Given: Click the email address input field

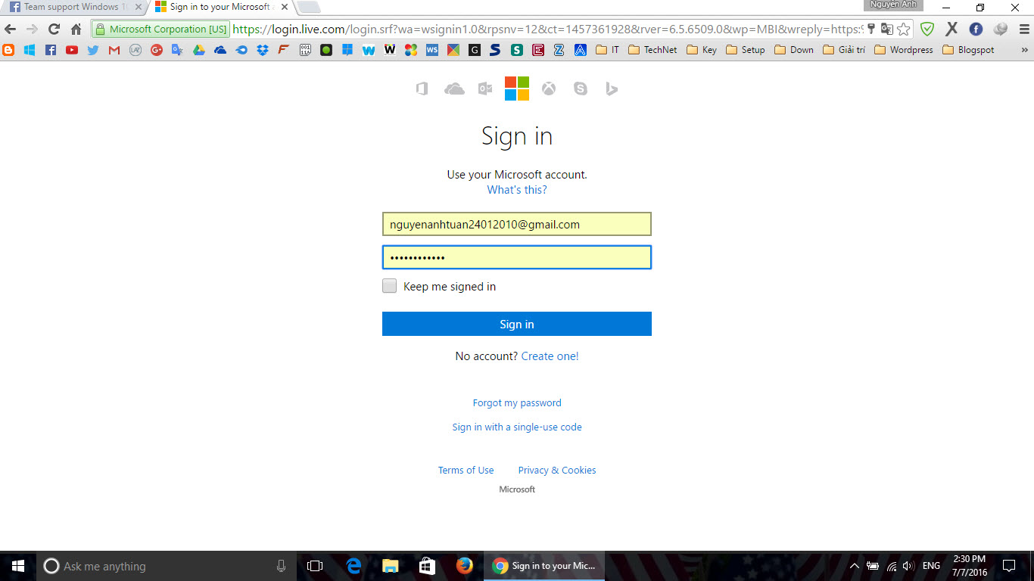Looking at the screenshot, I should (x=517, y=224).
